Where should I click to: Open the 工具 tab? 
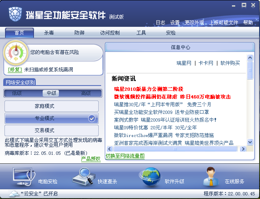click(x=141, y=32)
